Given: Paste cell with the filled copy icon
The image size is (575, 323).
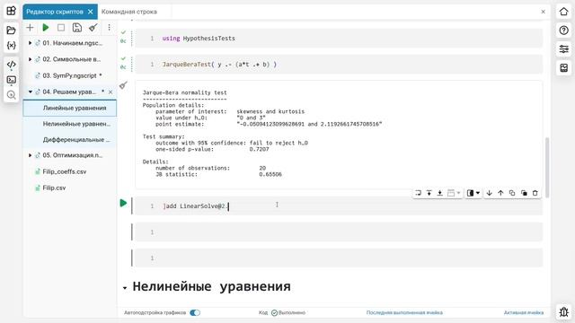Looking at the screenshot, I should (x=524, y=193).
